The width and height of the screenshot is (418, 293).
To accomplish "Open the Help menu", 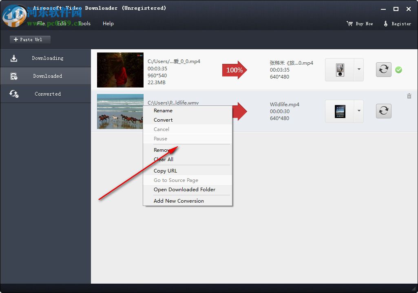I will pos(108,23).
